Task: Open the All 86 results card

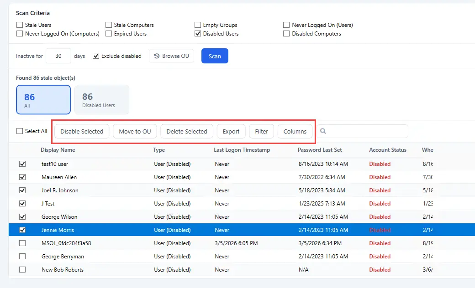Action: click(43, 100)
